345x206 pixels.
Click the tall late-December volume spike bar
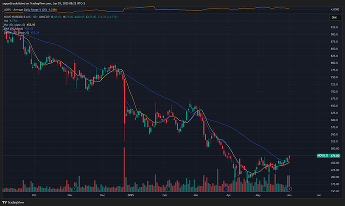point(124,169)
